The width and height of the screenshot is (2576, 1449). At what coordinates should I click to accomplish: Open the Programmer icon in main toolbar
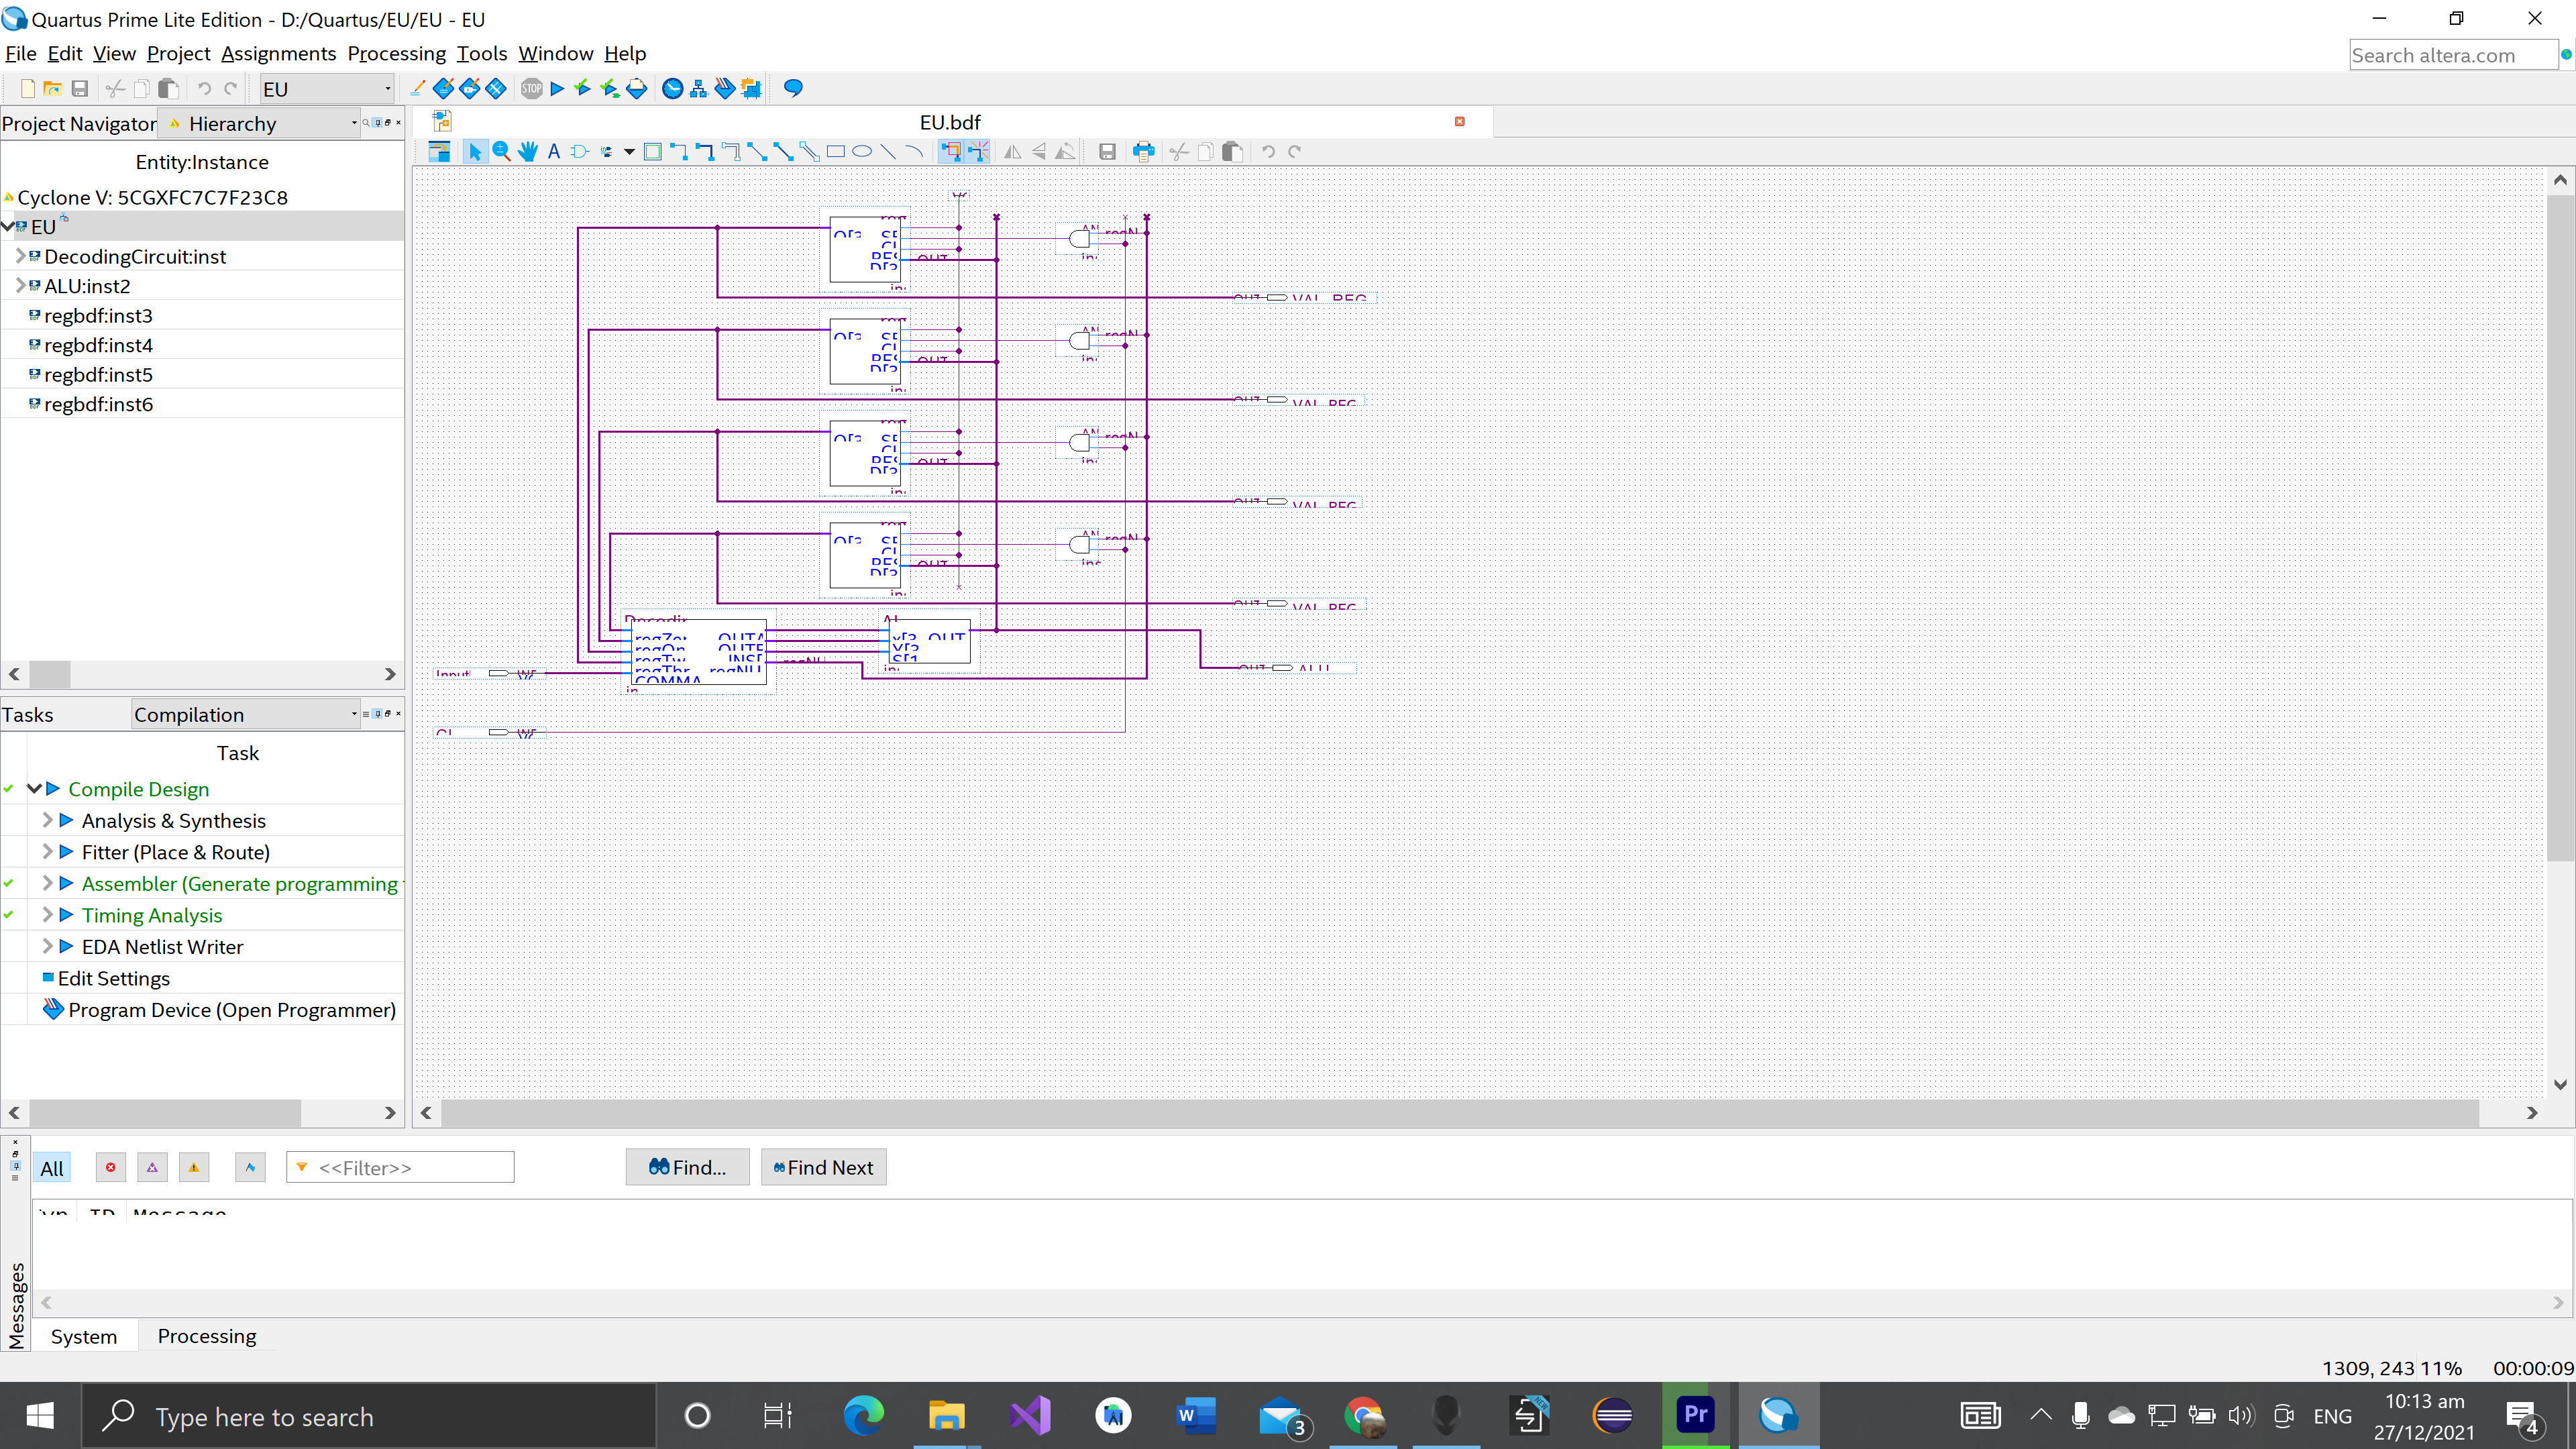coord(725,89)
